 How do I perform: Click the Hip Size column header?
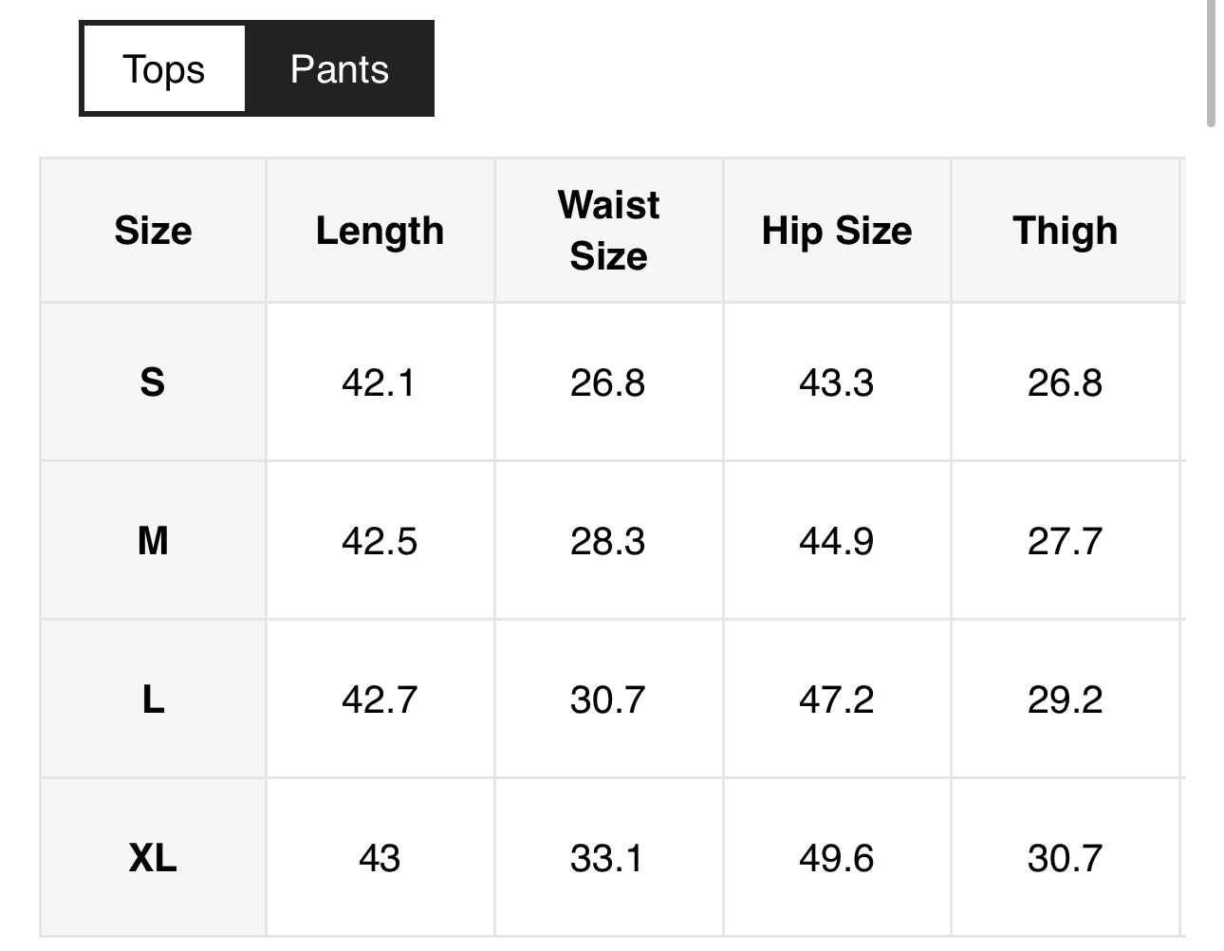click(x=837, y=231)
